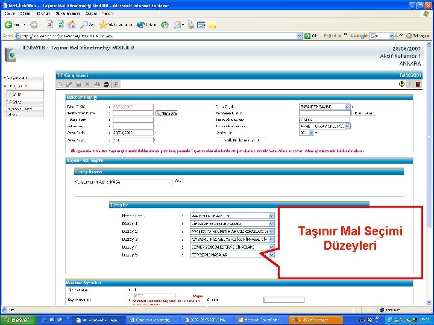Expand the Düzey 4 dropdown
Viewport: 434px width, 325px height.
click(271, 247)
